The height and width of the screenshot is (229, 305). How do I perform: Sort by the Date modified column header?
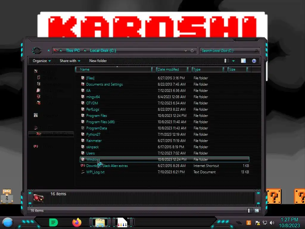click(172, 69)
